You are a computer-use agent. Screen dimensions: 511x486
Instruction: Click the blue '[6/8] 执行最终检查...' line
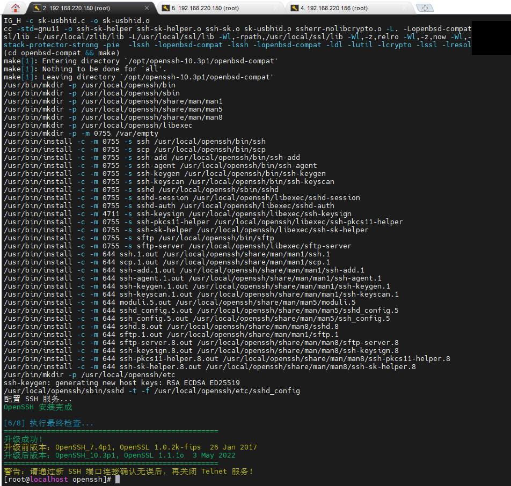tap(48, 423)
